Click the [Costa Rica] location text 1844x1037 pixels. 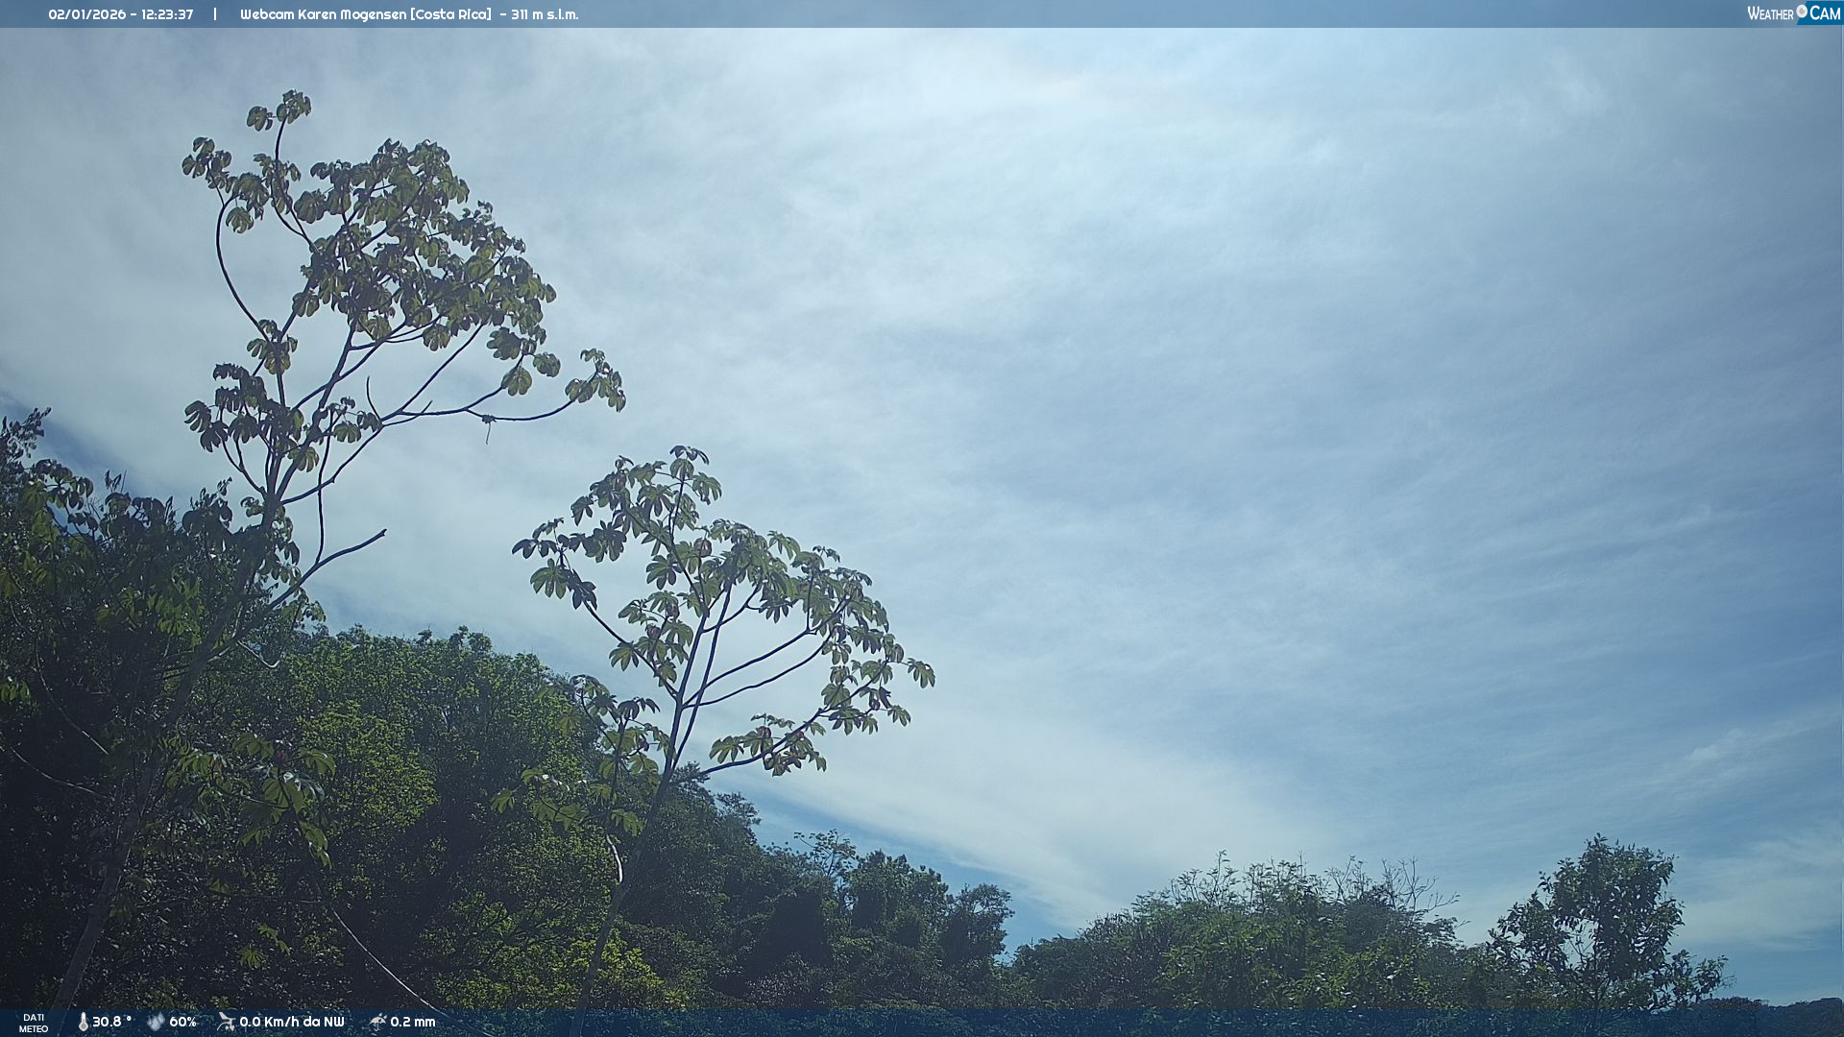(450, 14)
